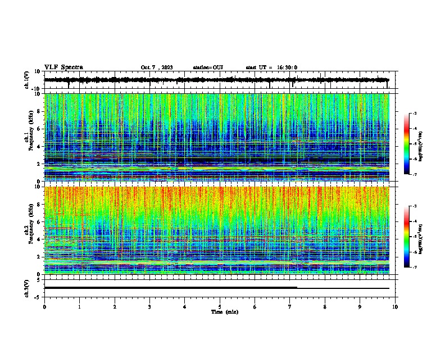Viewport: 445px width, 344px height.
Task: Click the color scale bar beside ch.1 spectrogram
Action: tap(407, 144)
